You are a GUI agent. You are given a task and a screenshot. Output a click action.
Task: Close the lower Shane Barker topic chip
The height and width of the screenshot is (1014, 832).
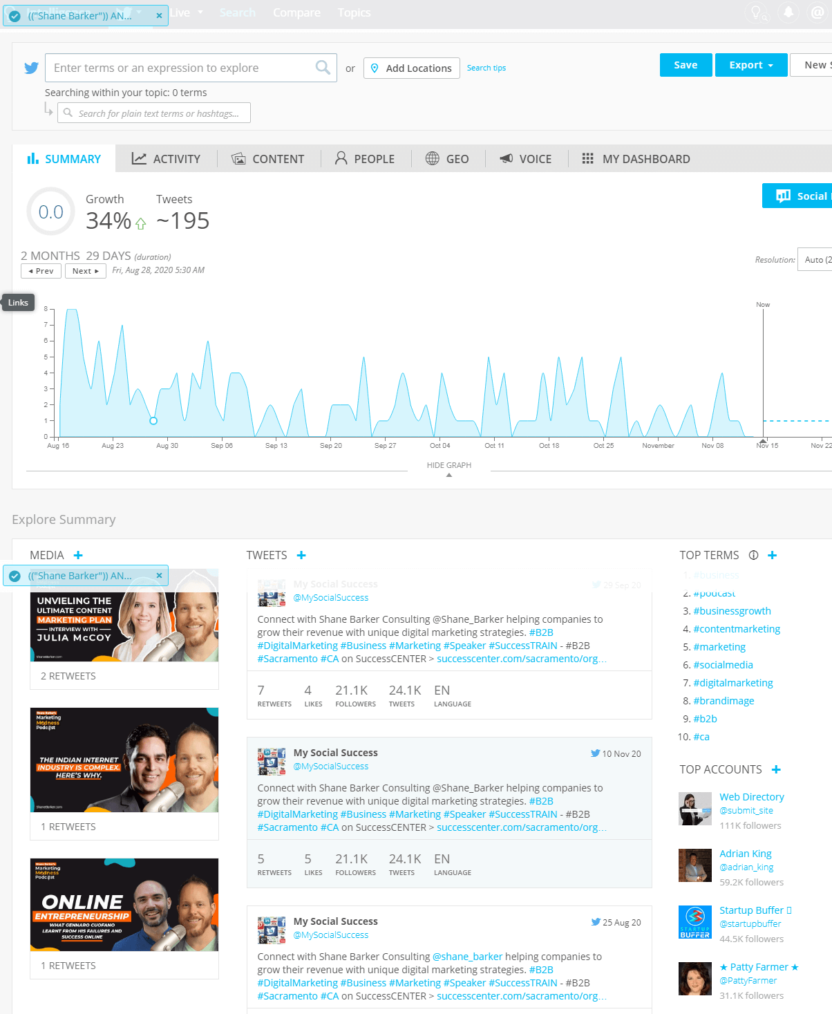click(159, 575)
